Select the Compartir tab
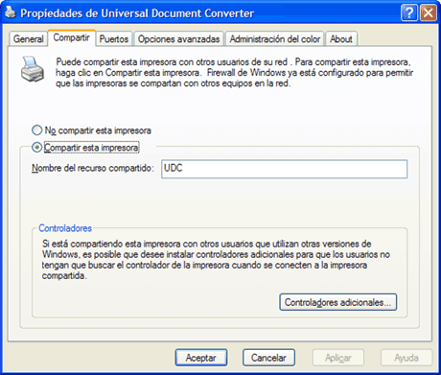Screen dimensions: 441x375 (72, 37)
